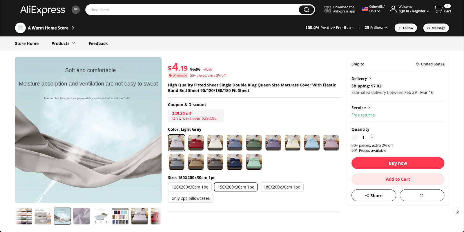The height and width of the screenshot is (232, 464).
Task: Select the dark grey bed sheet swatch
Action: point(215,162)
